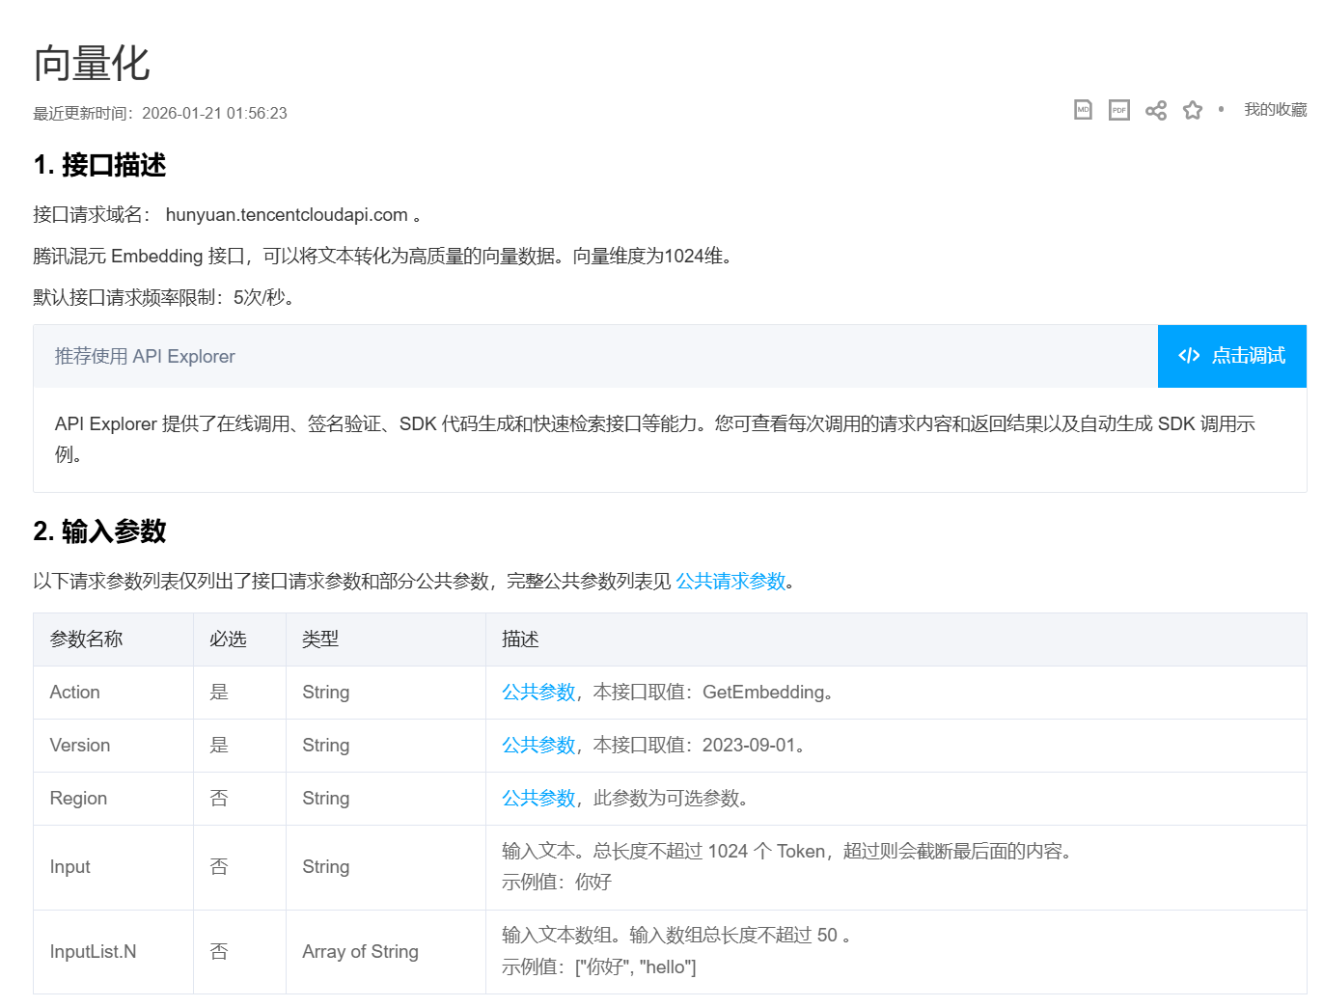Click the star icon to favorite this page
The image size is (1323, 1007).
[x=1193, y=110]
